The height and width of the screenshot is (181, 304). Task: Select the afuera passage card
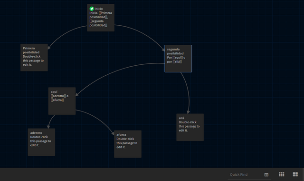point(128,144)
